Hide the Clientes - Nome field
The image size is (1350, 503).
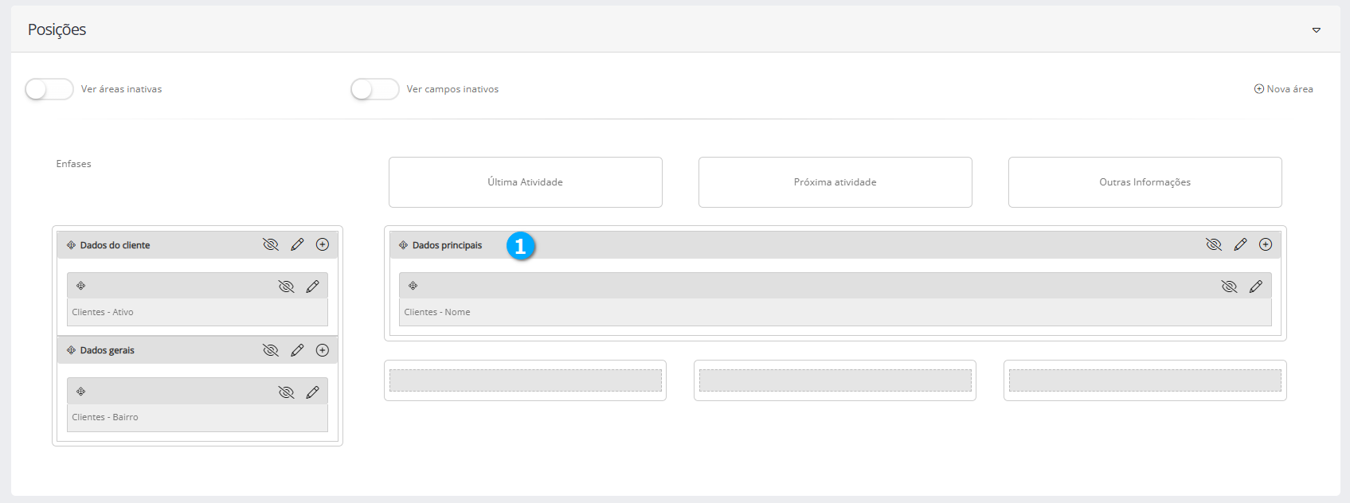pos(1230,287)
